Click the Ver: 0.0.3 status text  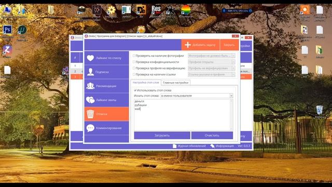tap(244, 146)
